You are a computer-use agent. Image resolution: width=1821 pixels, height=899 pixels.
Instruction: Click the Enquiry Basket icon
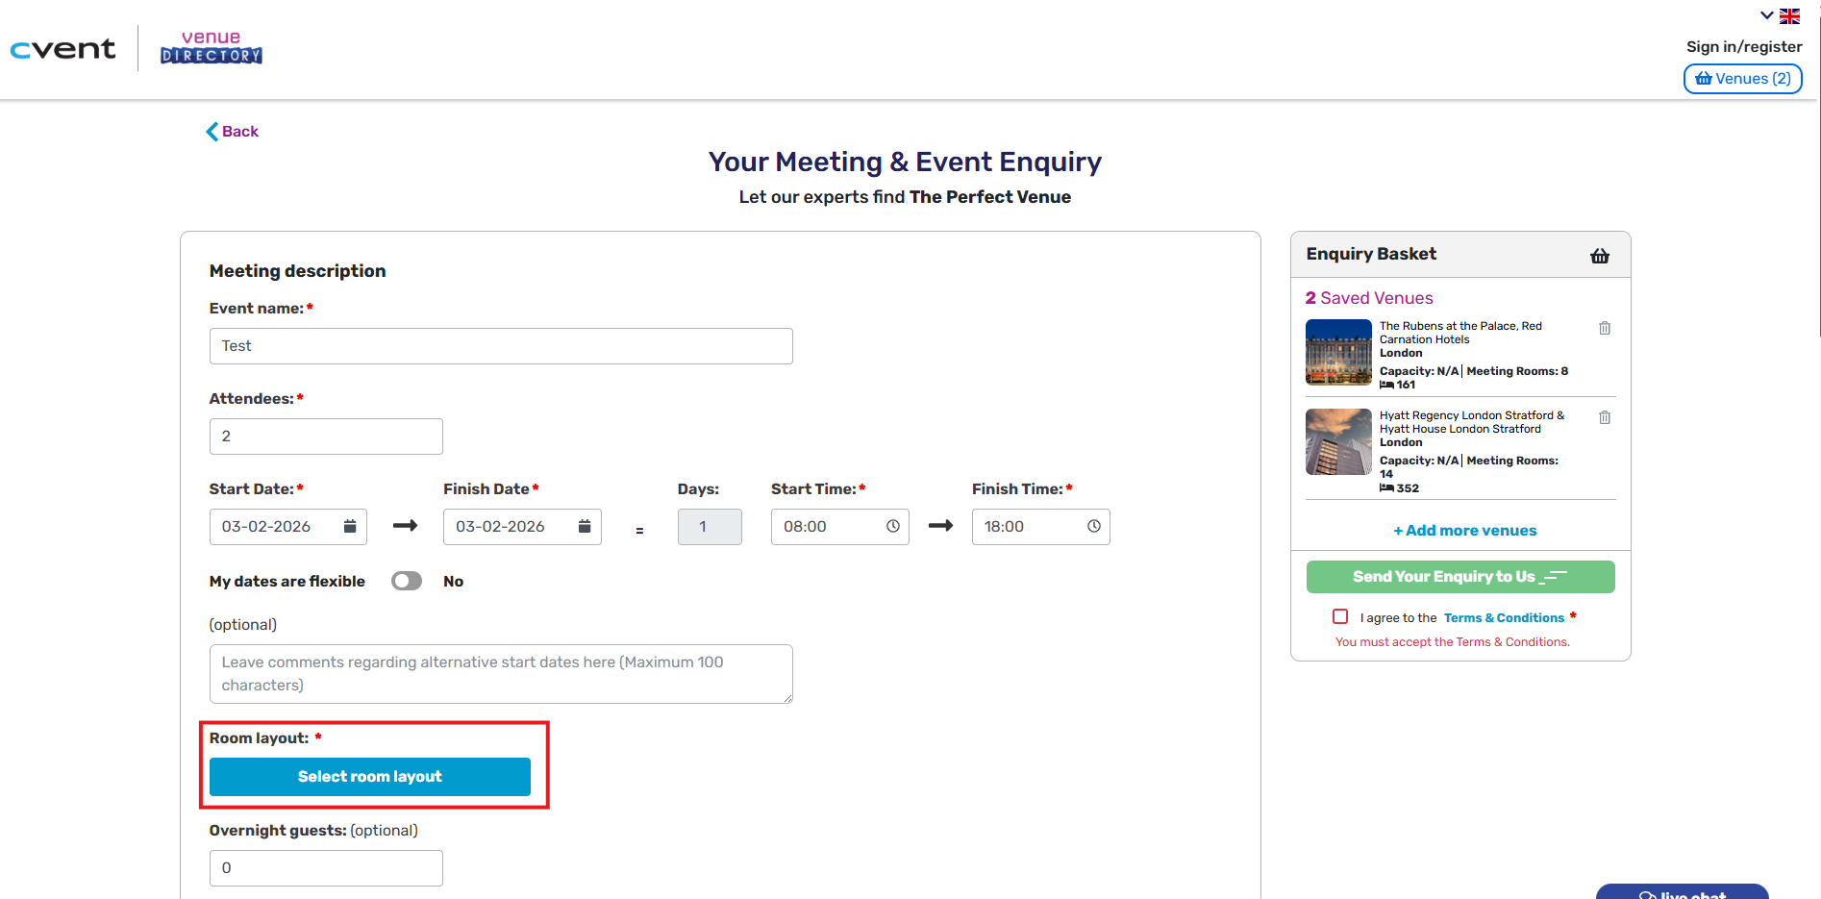click(x=1600, y=256)
